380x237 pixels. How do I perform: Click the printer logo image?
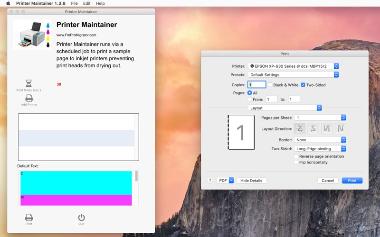[32, 35]
